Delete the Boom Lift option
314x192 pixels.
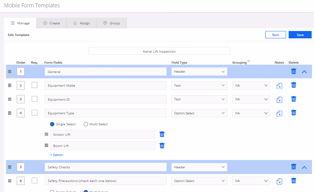[x=162, y=146]
